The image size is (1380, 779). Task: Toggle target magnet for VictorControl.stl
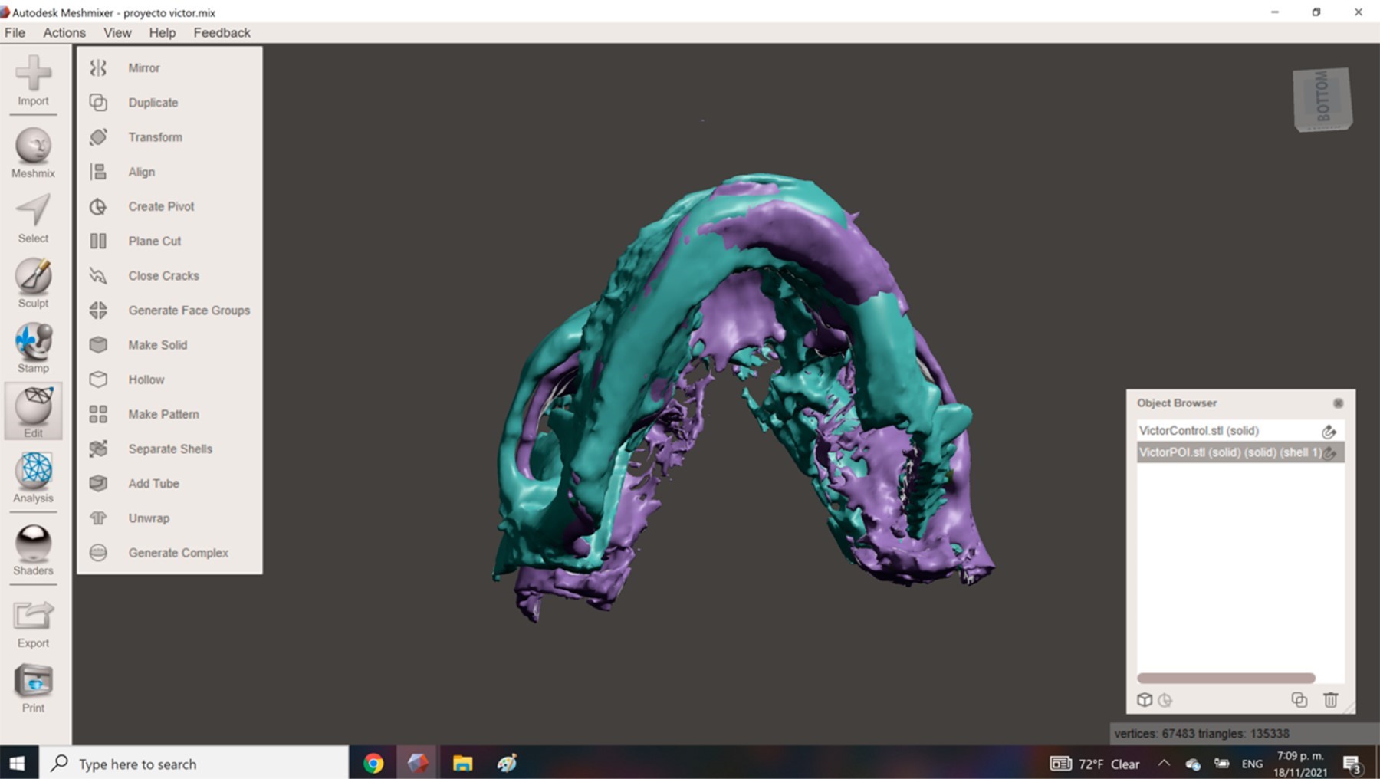click(x=1329, y=431)
